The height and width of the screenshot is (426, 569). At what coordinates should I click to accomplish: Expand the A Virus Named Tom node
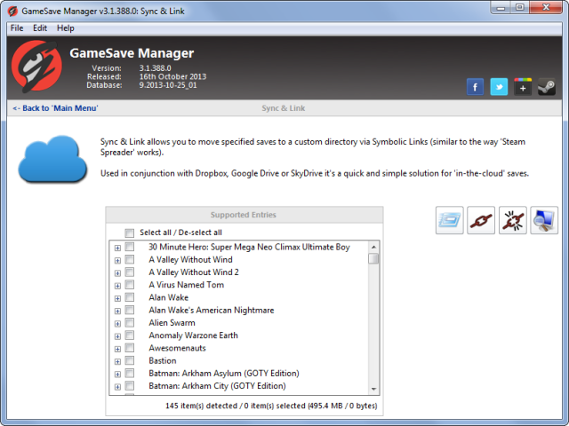[x=117, y=286]
